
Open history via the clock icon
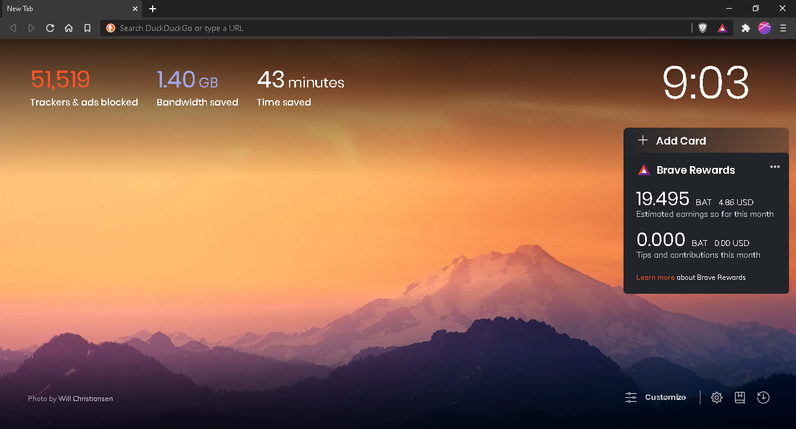763,397
